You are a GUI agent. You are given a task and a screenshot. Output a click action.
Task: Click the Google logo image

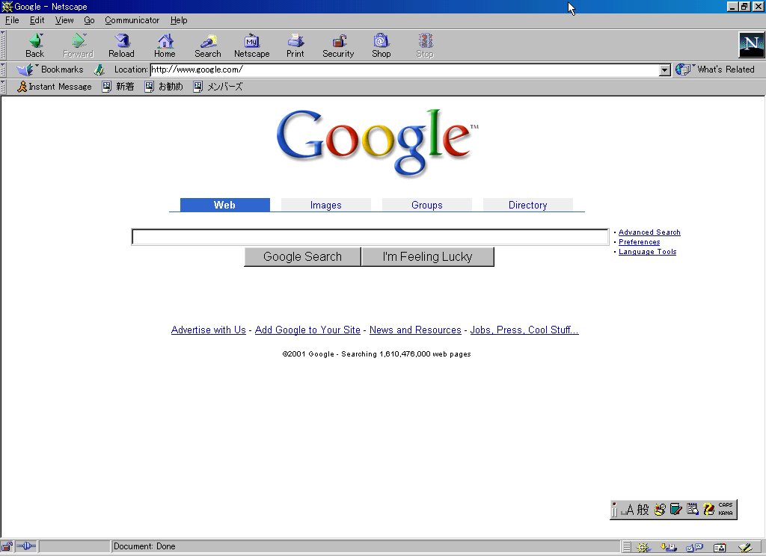coord(378,142)
